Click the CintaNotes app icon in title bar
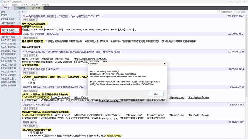248x139 pixels. [1, 1]
